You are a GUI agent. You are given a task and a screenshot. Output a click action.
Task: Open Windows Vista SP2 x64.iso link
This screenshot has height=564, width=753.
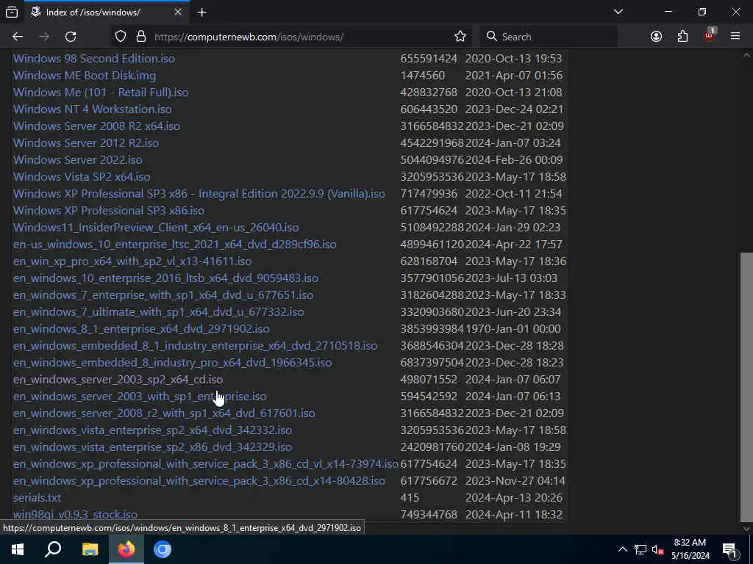[x=82, y=176]
